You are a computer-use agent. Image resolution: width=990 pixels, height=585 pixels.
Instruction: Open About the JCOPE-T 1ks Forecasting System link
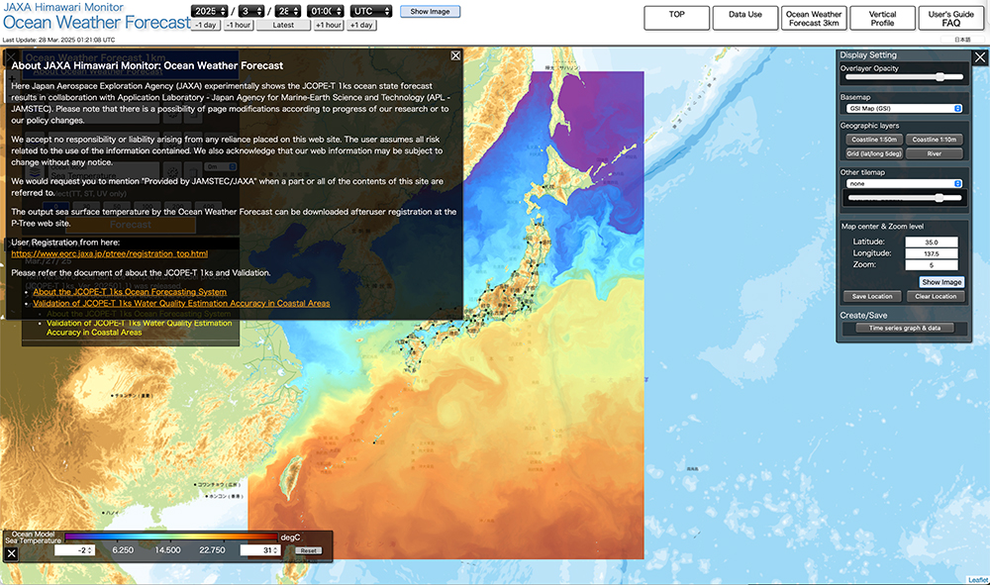click(x=130, y=292)
